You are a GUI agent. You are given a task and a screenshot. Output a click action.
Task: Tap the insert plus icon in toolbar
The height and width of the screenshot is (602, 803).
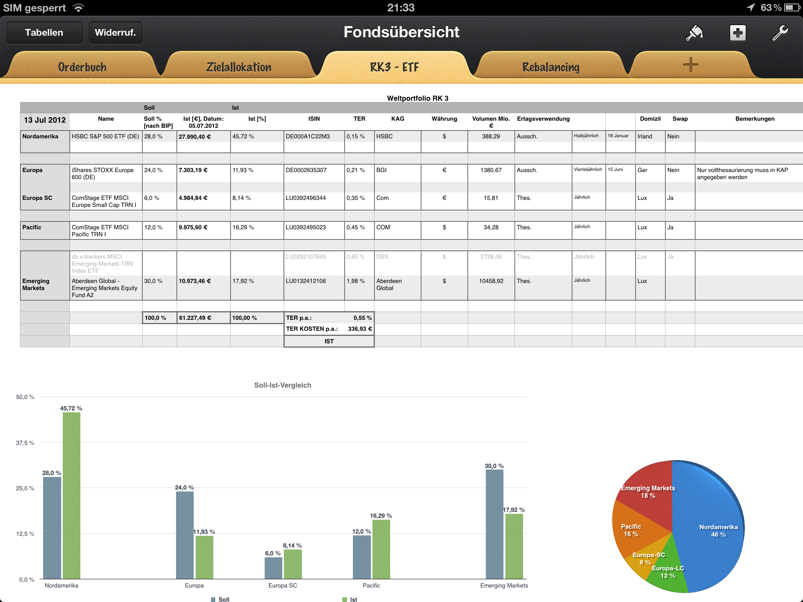pyautogui.click(x=738, y=33)
